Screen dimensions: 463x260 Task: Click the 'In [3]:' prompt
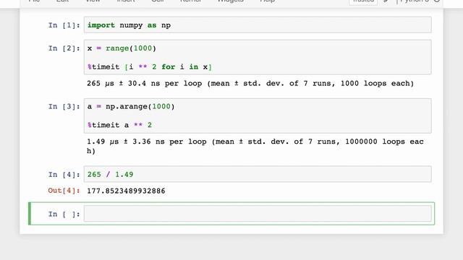click(64, 106)
